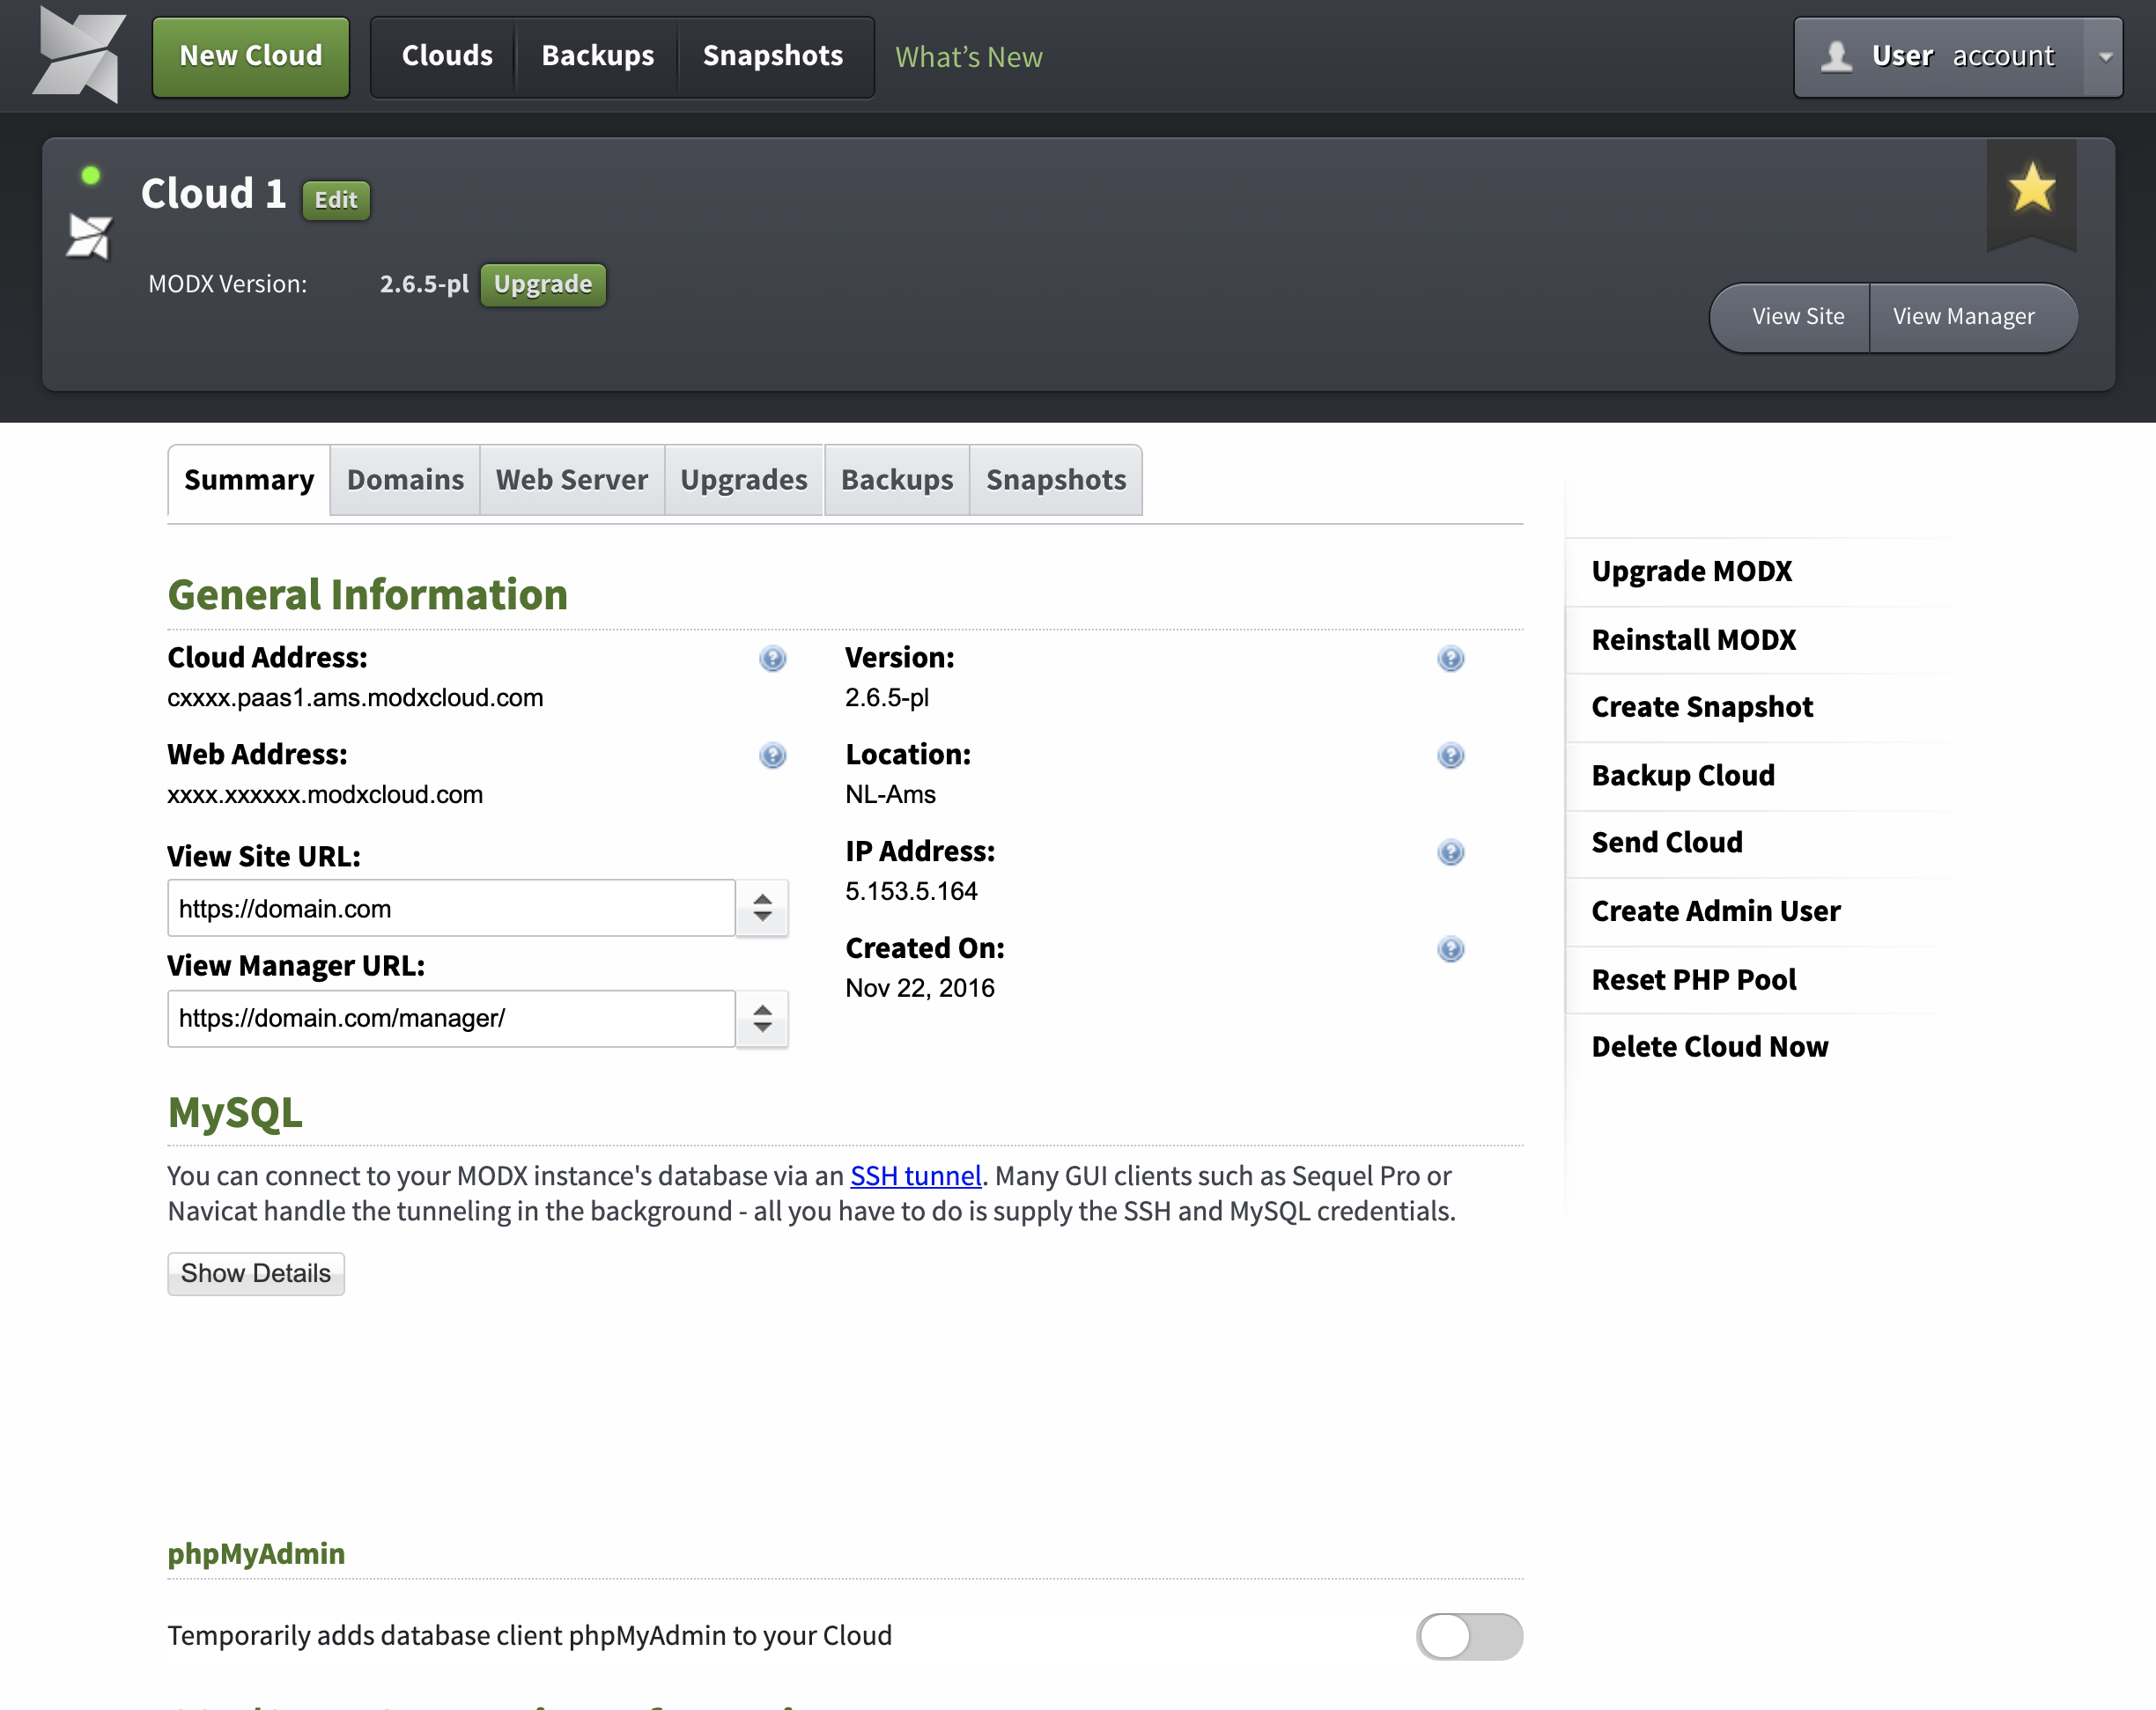Click the small MODX icon beside Cloud 1

[89, 237]
